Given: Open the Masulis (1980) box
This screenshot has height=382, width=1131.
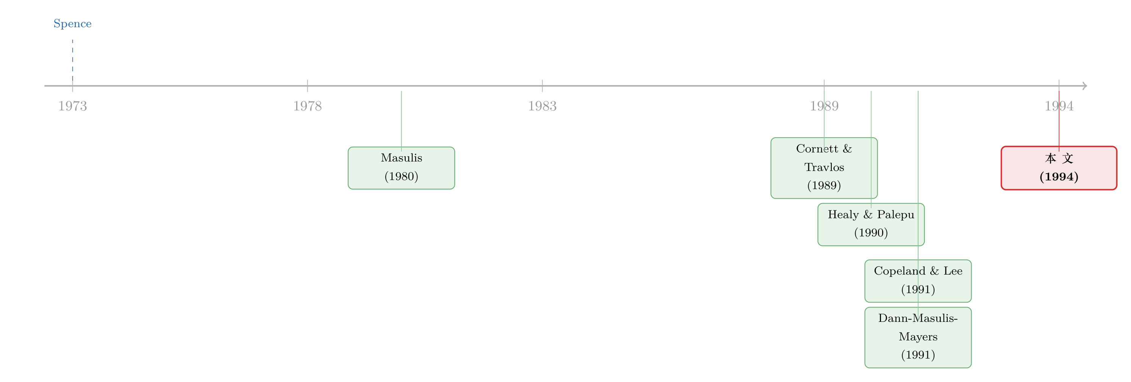Looking at the screenshot, I should [x=401, y=168].
